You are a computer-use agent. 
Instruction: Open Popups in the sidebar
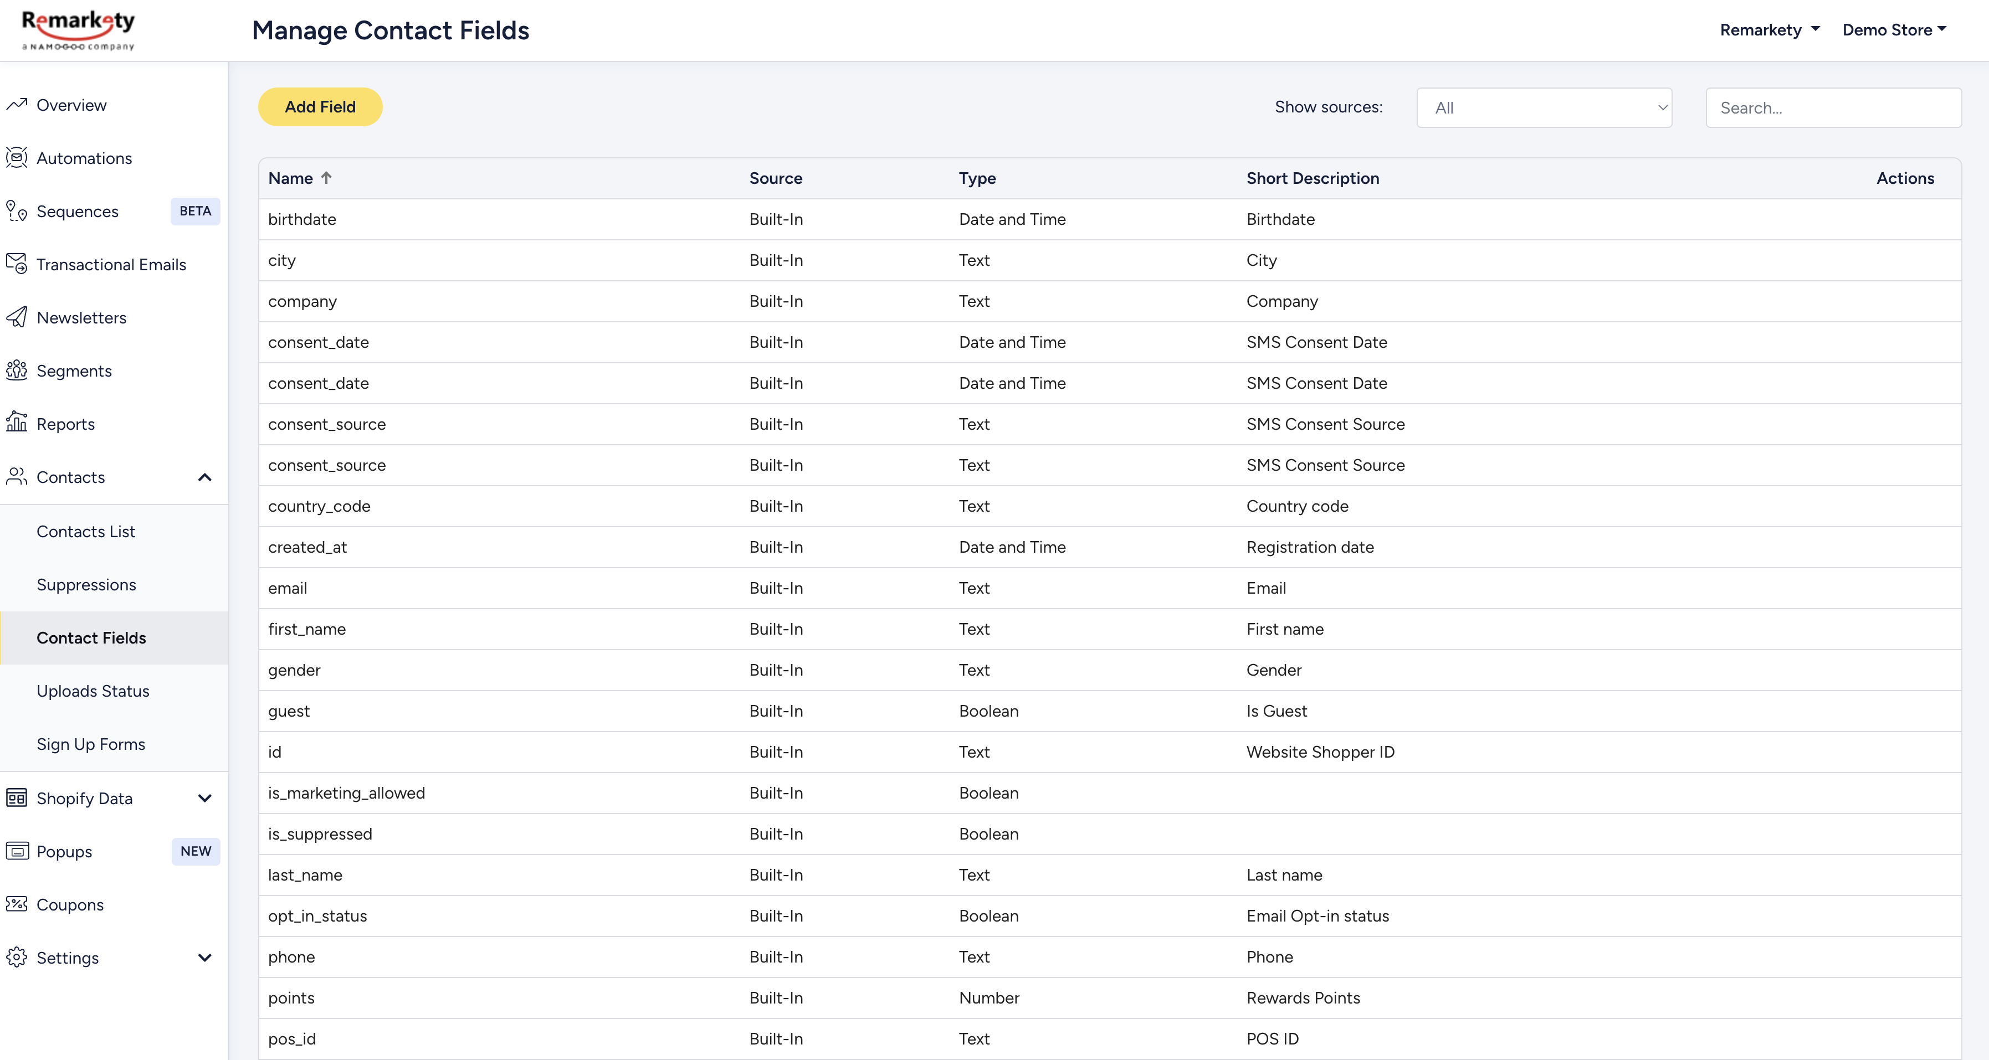click(64, 852)
